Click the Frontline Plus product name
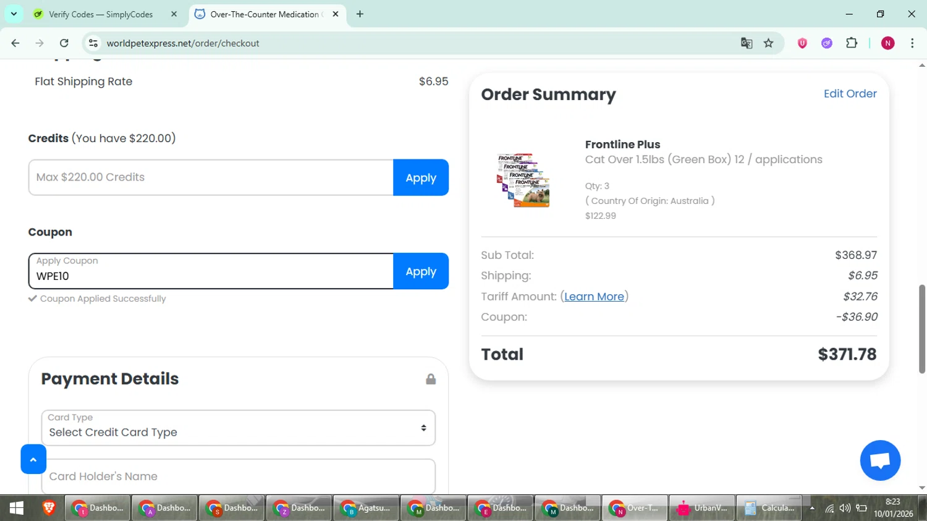 click(622, 145)
